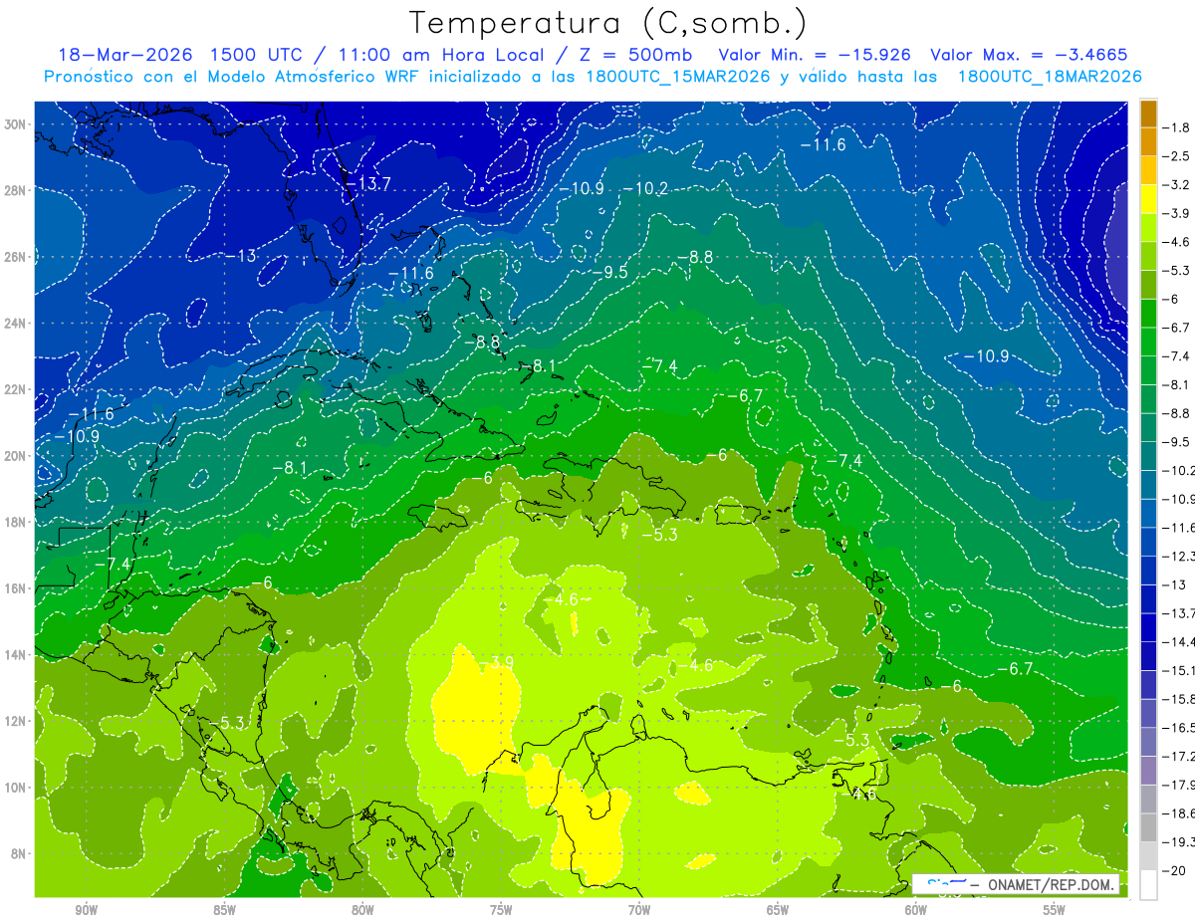Click the "-9.5" contour label on the map

coord(609,272)
